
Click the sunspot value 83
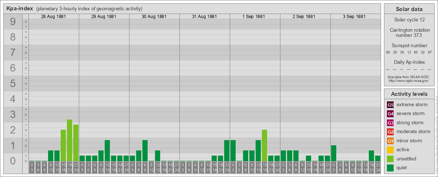tap(416, 52)
